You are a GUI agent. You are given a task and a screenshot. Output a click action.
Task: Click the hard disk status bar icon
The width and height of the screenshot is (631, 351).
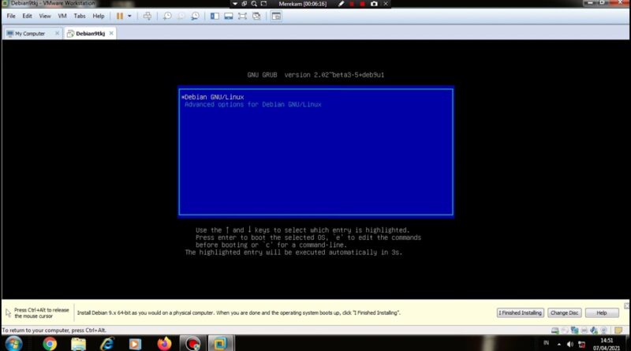pyautogui.click(x=555, y=330)
